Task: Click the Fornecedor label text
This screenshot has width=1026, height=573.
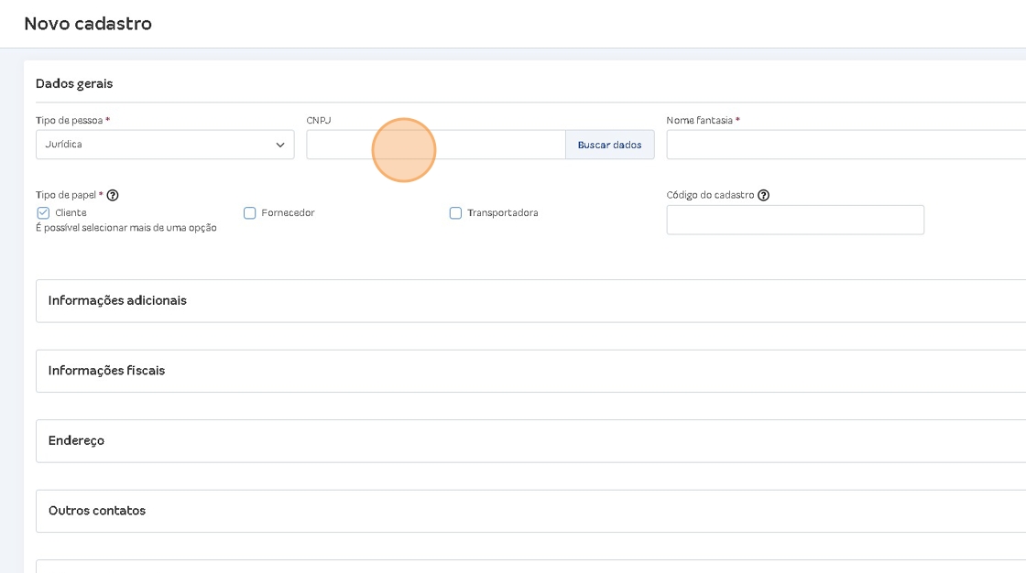Action: tap(288, 212)
